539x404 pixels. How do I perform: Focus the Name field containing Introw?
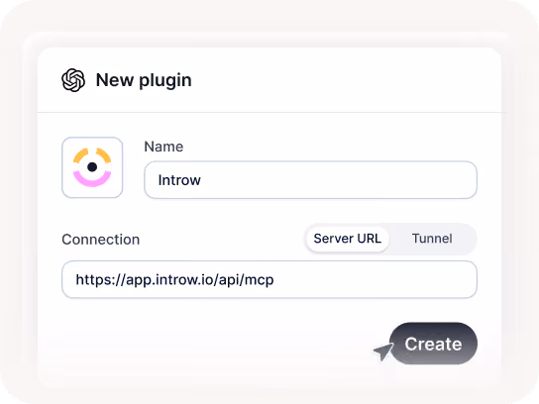[310, 180]
